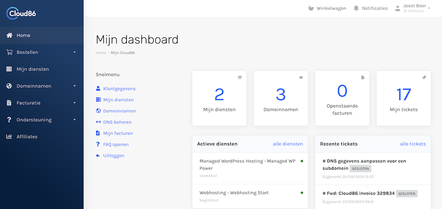Follow the 'alle tickets' link

[x=413, y=144]
